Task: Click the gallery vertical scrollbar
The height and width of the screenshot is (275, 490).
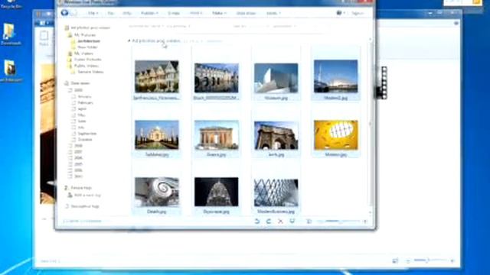Action: tap(371, 126)
